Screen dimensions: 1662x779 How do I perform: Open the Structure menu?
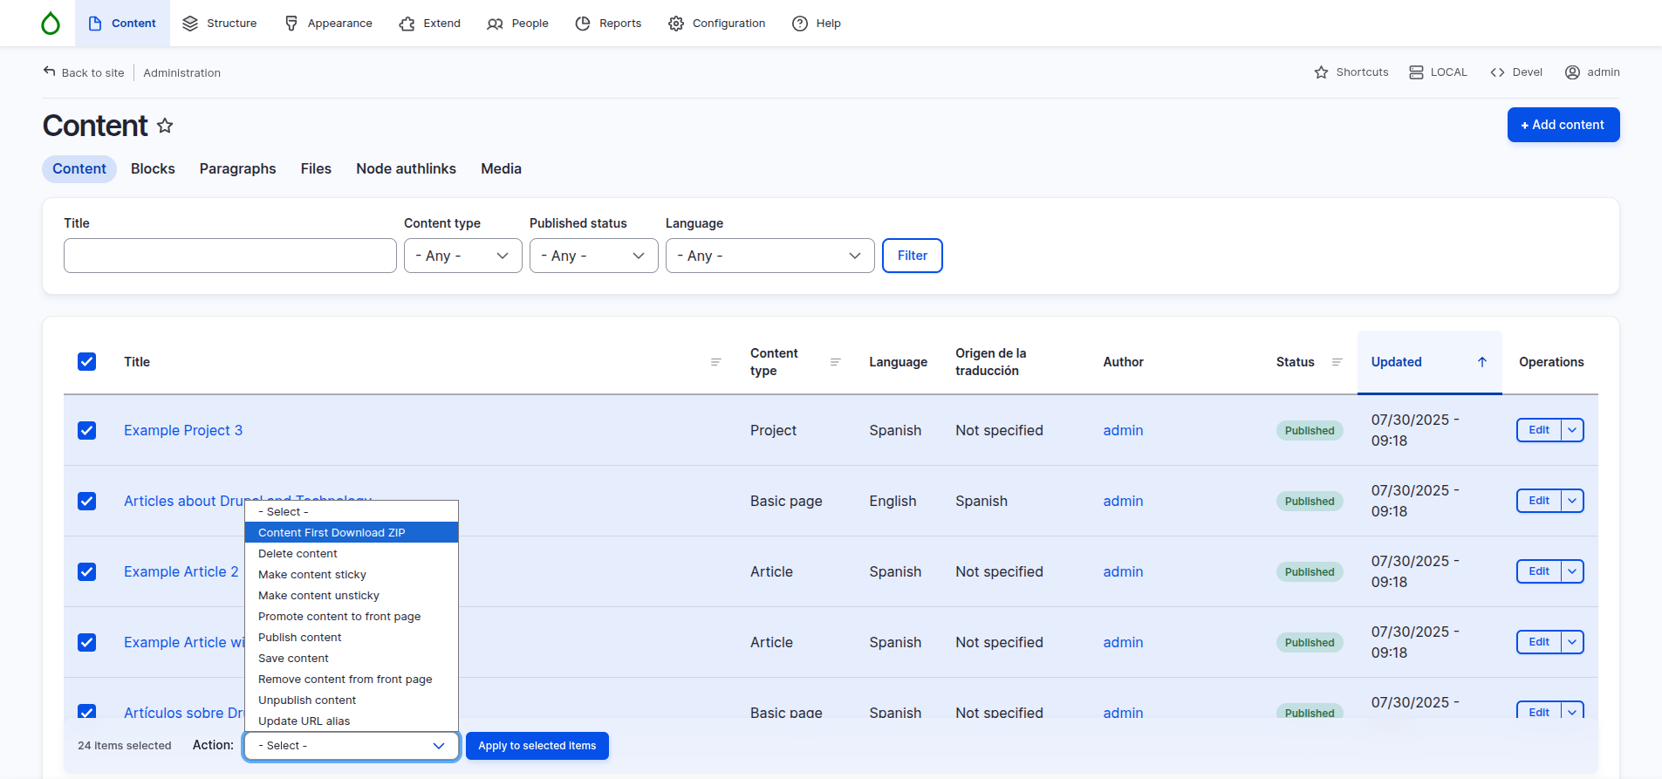(219, 24)
